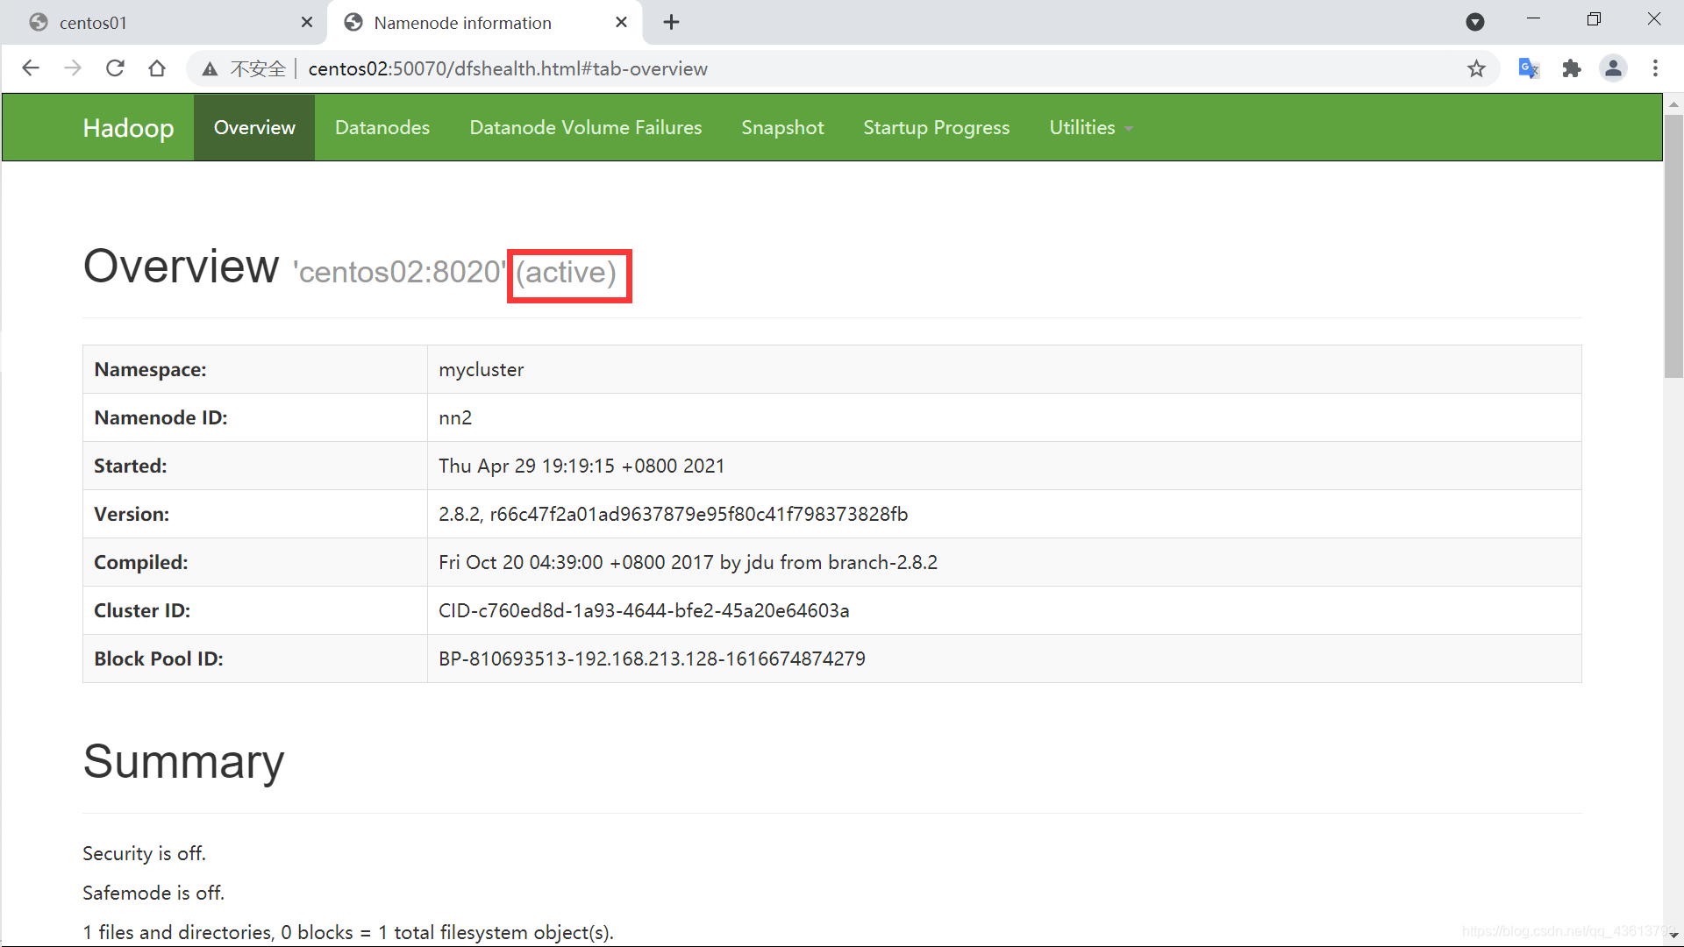Click the 'Security is off.' line
The height and width of the screenshot is (947, 1684).
pyautogui.click(x=144, y=854)
